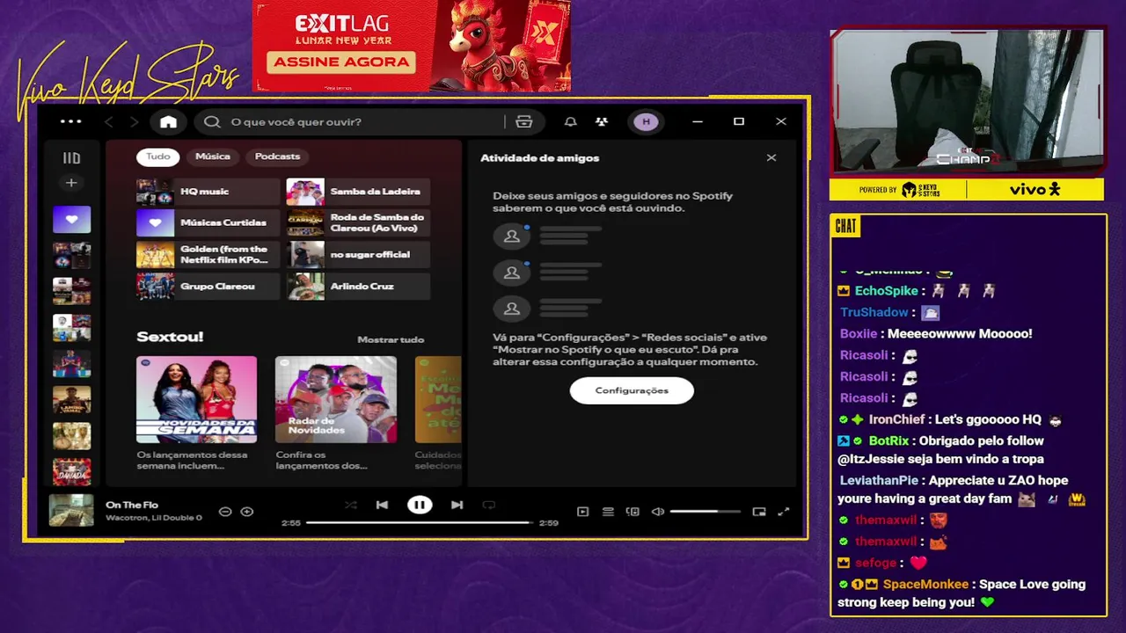Open the profile avatar H menu
The width and height of the screenshot is (1126, 633).
(647, 121)
